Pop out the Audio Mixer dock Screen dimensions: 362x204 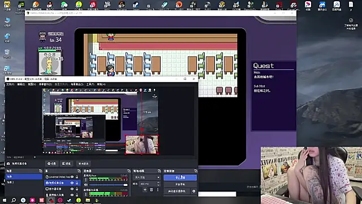(x=129, y=171)
